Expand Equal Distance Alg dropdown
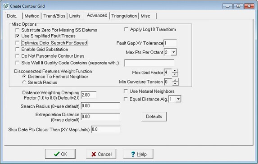 point(178,99)
